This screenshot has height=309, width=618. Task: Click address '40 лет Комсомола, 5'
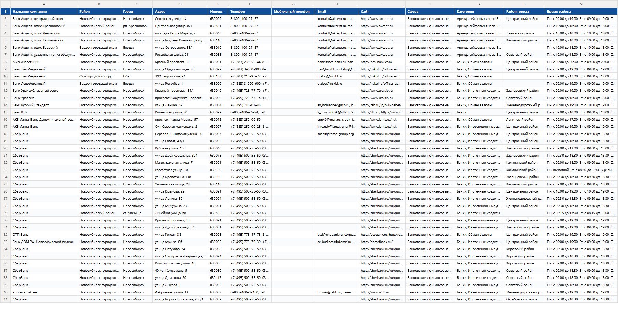[180, 271]
